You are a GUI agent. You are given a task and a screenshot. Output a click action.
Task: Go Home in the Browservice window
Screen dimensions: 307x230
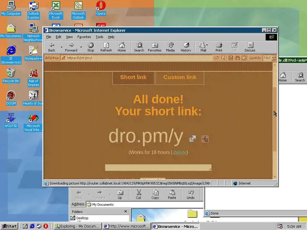[122, 47]
